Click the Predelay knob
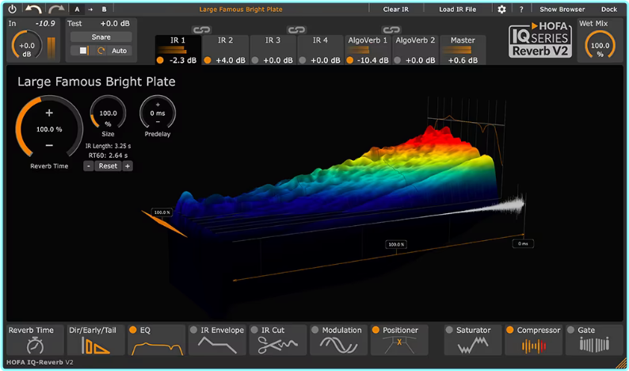Viewport: 629px width, 371px height. pos(158,113)
